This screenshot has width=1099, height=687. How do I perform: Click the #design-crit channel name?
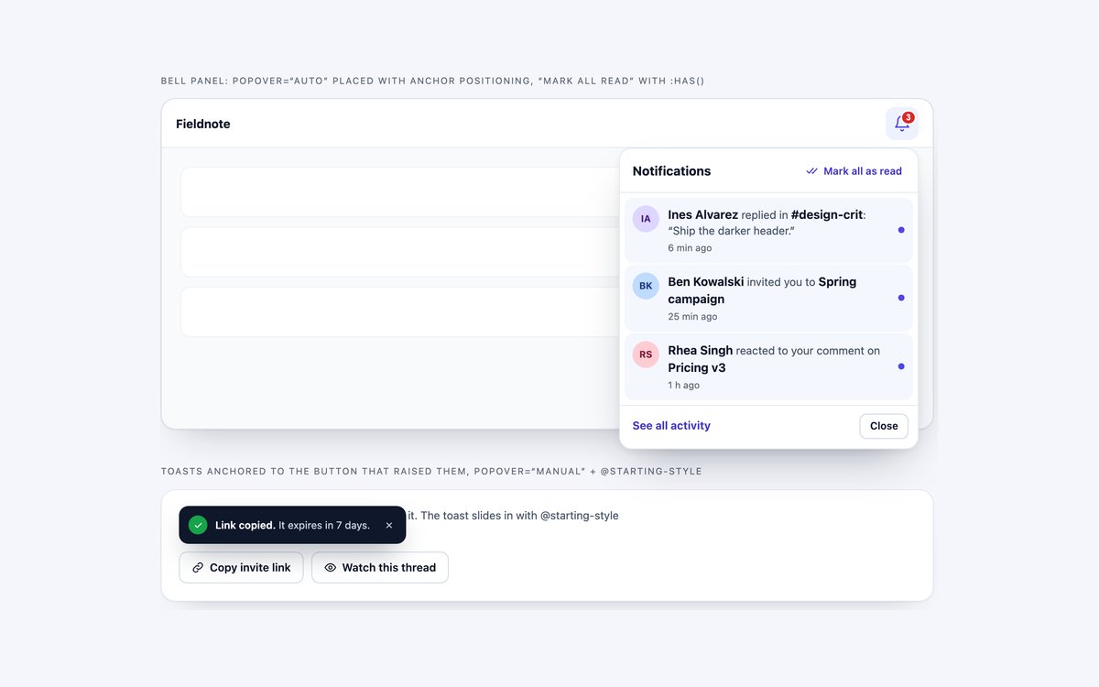click(827, 214)
